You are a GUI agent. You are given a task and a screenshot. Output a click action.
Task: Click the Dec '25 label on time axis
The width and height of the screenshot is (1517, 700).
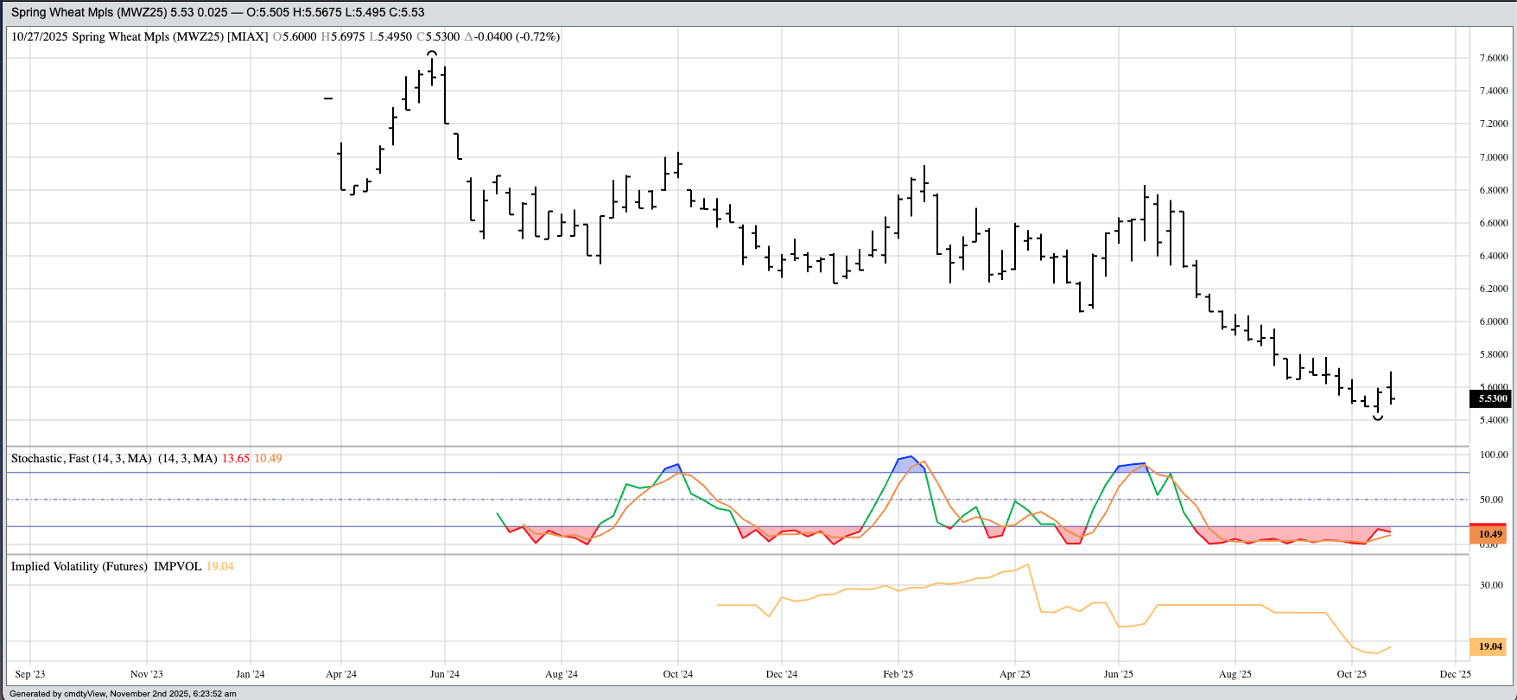1455,674
